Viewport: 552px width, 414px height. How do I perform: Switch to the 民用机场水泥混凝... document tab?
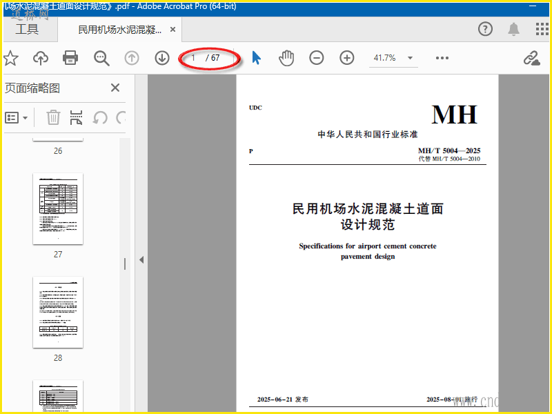point(119,30)
